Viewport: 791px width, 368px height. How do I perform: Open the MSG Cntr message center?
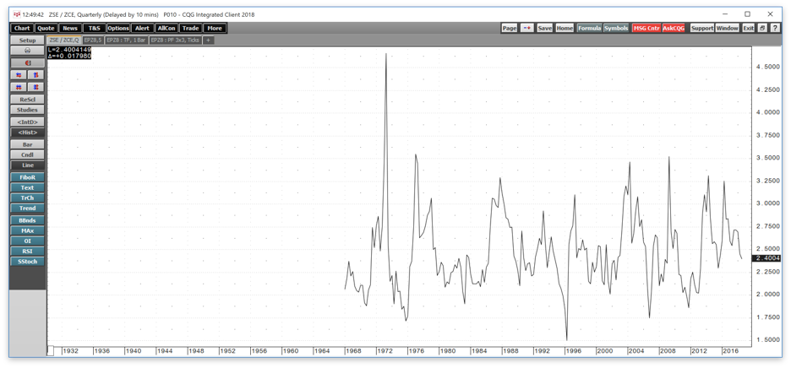coord(646,28)
